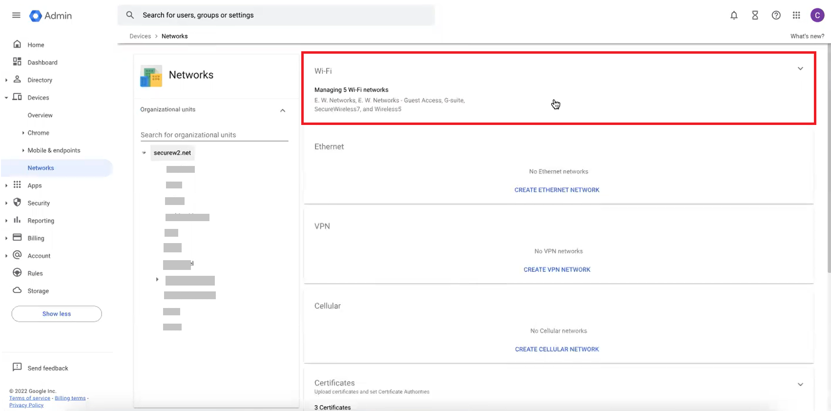Open the main menu hamburger icon
Screen dimensions: 831x411
16,15
